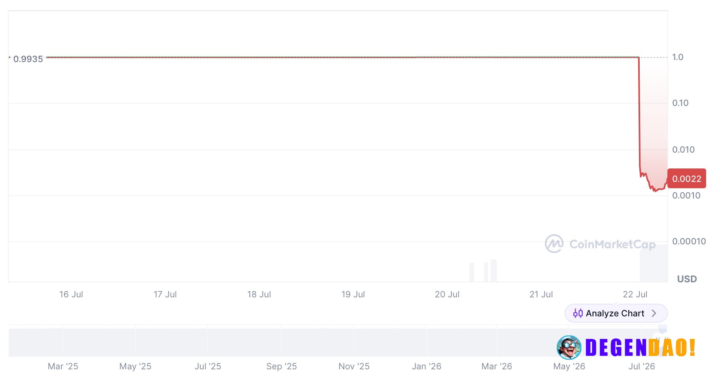Image resolution: width=718 pixels, height=382 pixels.
Task: Click Mar '26 on the range timeline
Action: coord(497,366)
